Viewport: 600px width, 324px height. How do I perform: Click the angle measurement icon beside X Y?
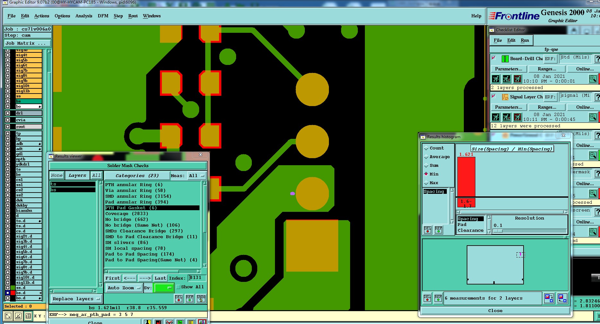click(18, 316)
